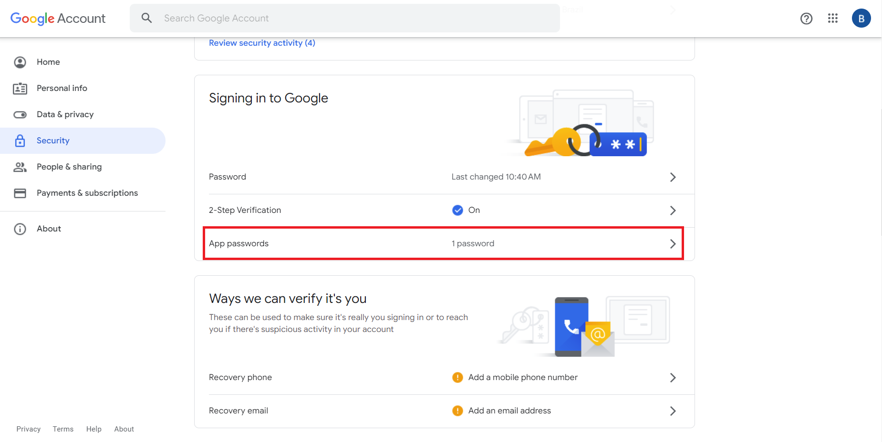The width and height of the screenshot is (882, 442).
Task: Click the About info icon in sidebar
Action: pos(20,229)
